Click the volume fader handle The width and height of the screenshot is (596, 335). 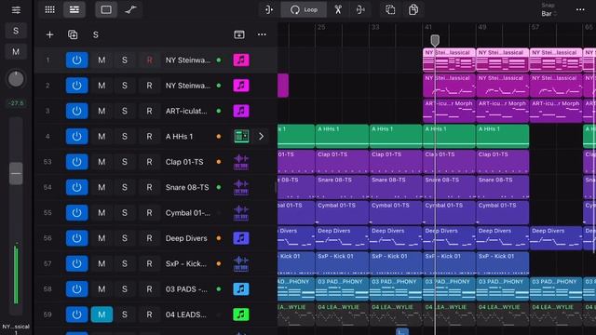click(16, 174)
